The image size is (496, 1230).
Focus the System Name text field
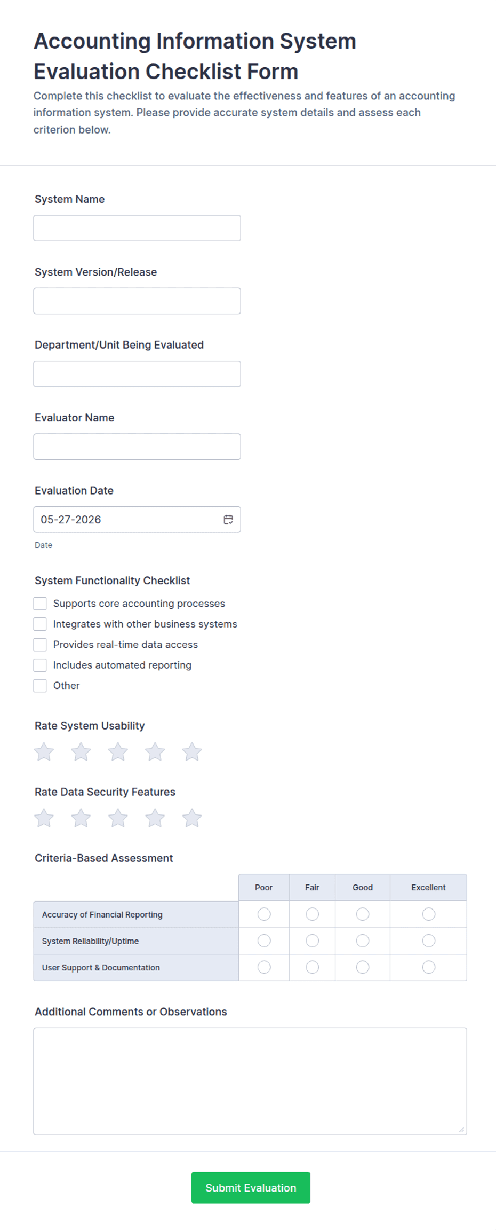pos(137,228)
